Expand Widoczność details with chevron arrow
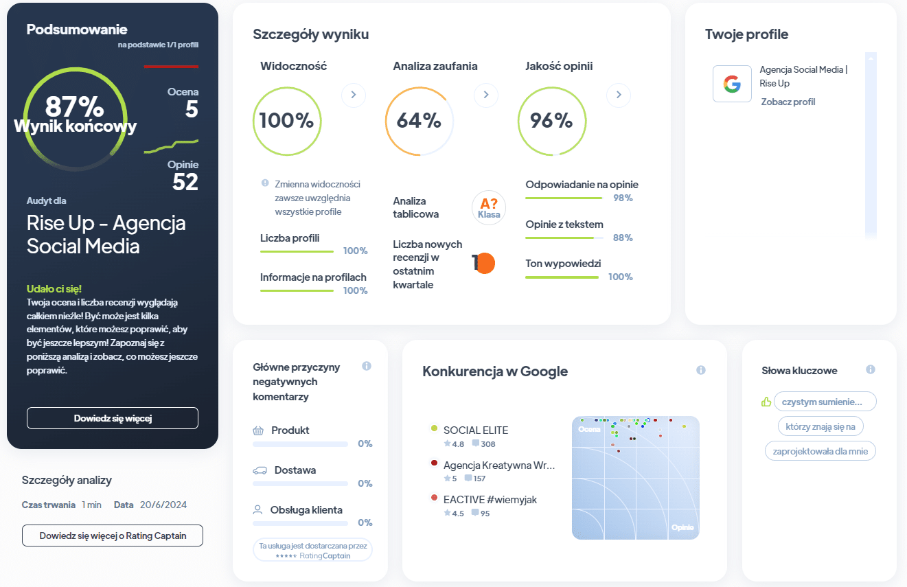Image resolution: width=907 pixels, height=587 pixels. [354, 95]
